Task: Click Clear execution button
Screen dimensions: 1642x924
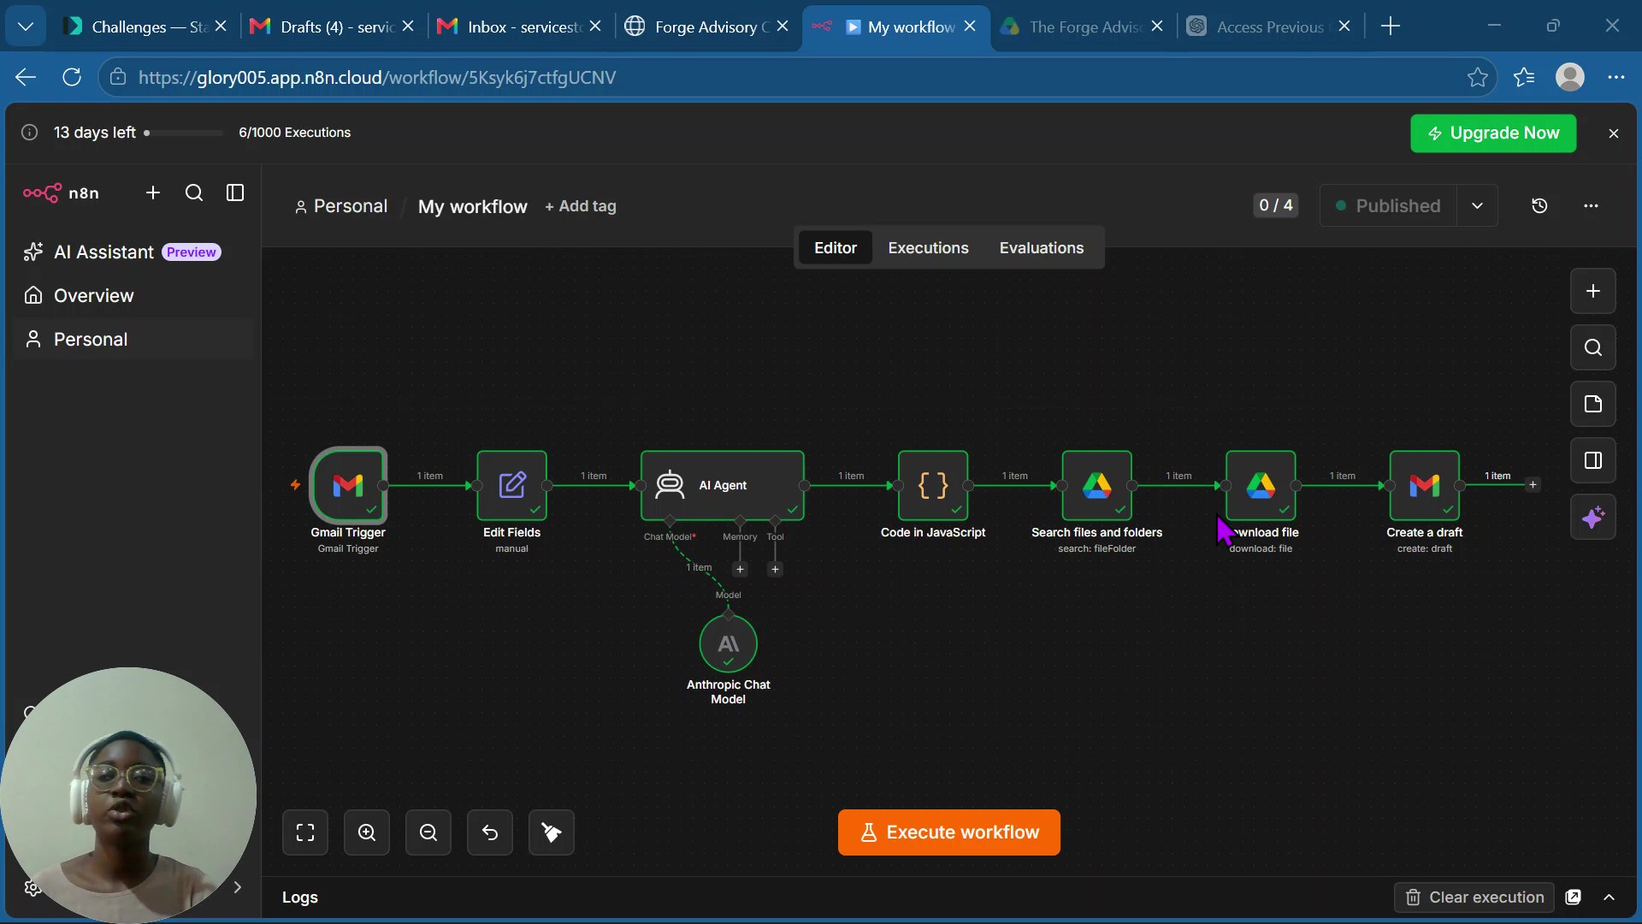Action: [1474, 897]
